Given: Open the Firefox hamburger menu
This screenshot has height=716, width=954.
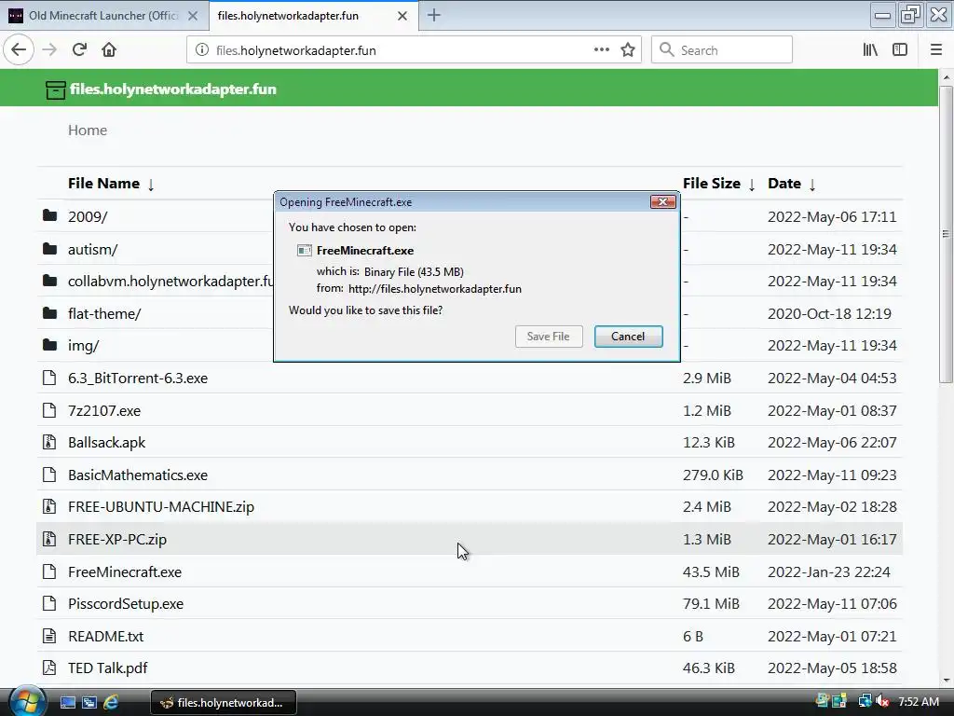Looking at the screenshot, I should tap(936, 50).
